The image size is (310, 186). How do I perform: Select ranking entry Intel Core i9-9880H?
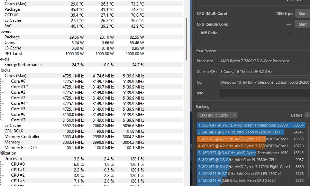[251, 160]
